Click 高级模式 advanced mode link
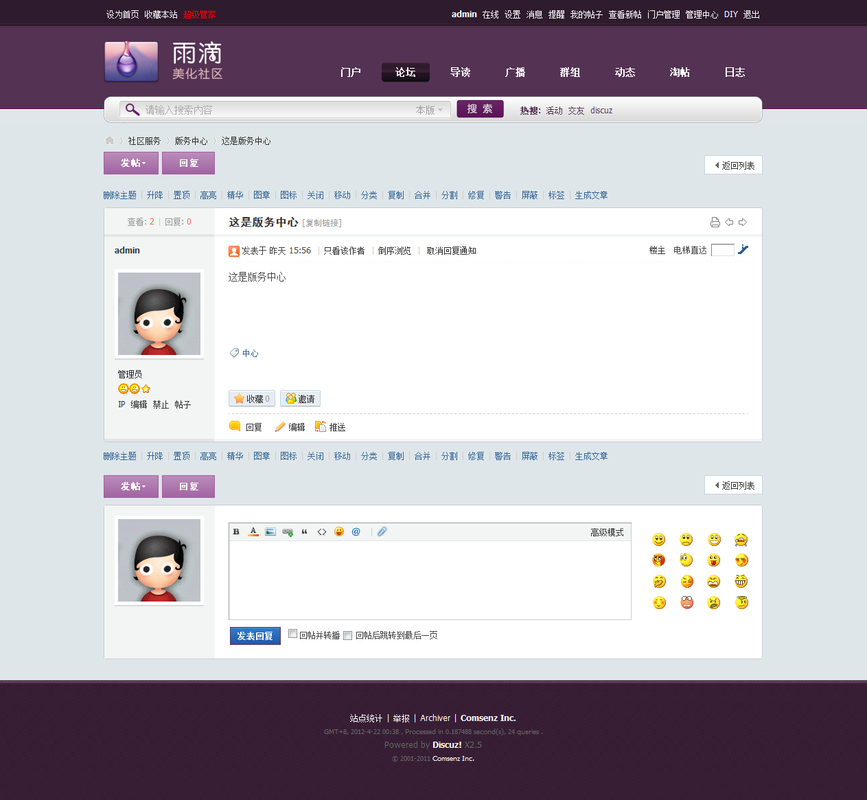This screenshot has width=867, height=800. [607, 532]
